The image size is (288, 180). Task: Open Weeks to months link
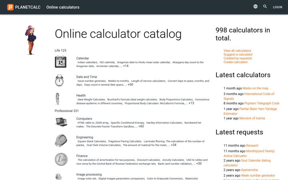[x=118, y=81]
